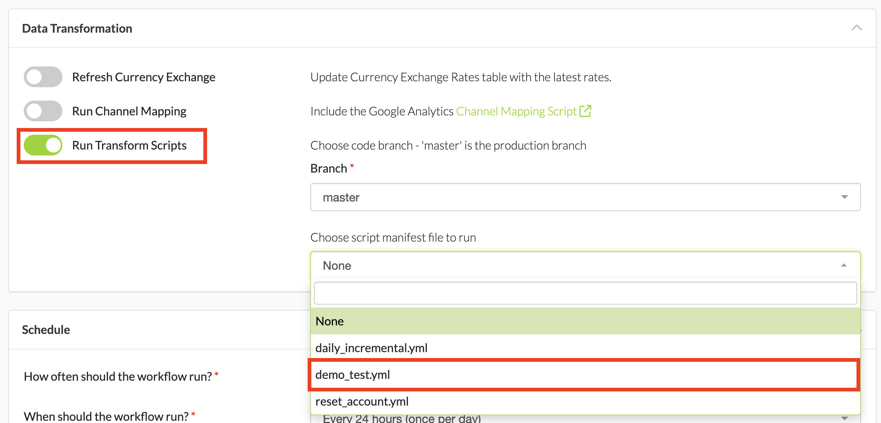Click the Data Transformation section title
The height and width of the screenshot is (423, 881).
pyautogui.click(x=77, y=28)
